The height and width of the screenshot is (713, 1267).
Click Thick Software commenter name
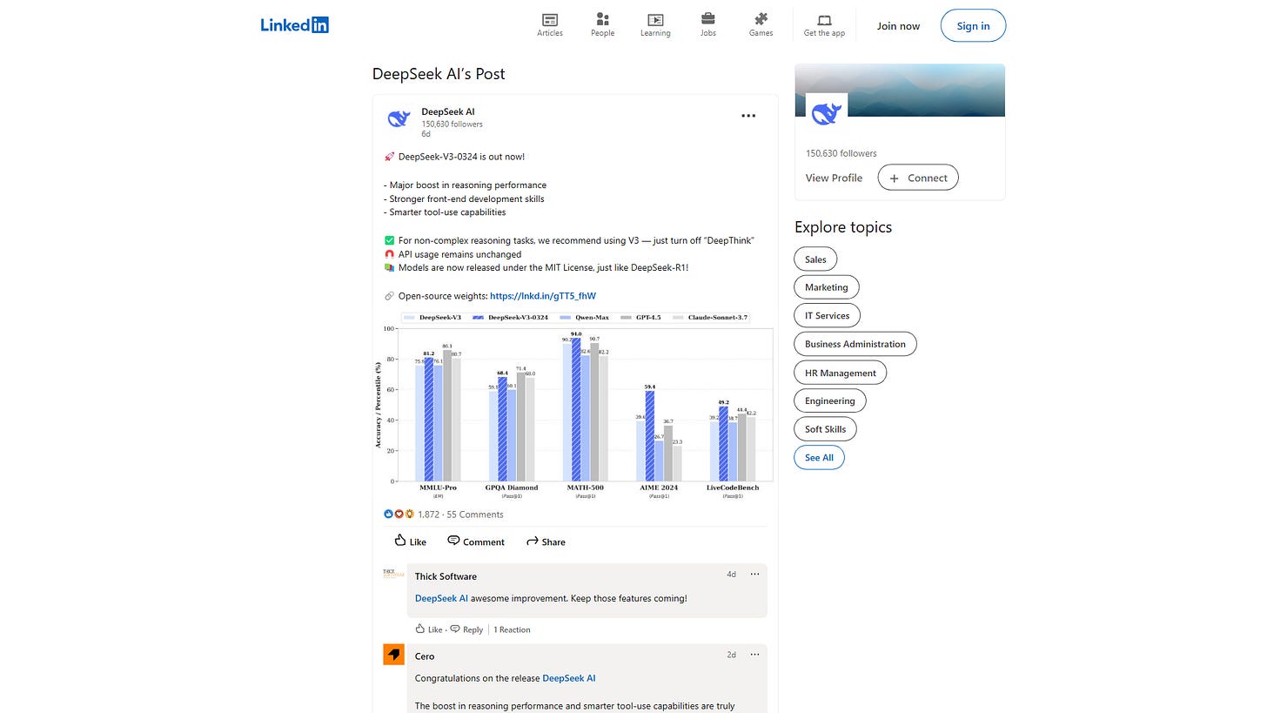[x=446, y=576]
